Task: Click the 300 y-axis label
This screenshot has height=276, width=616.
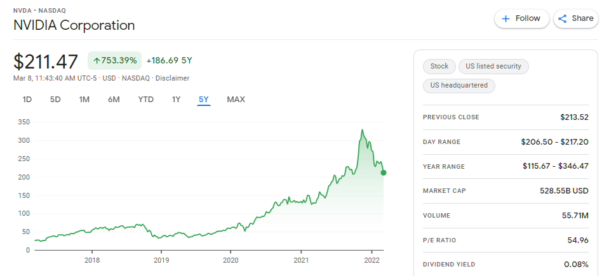Action: point(23,141)
